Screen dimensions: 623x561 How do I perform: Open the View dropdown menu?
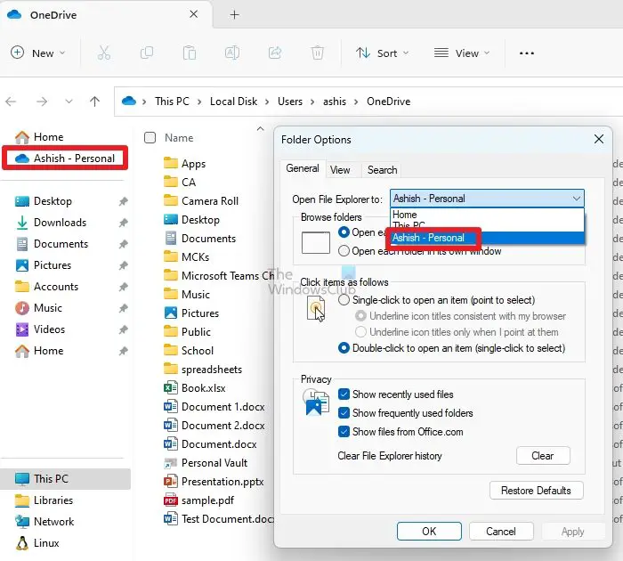[462, 53]
